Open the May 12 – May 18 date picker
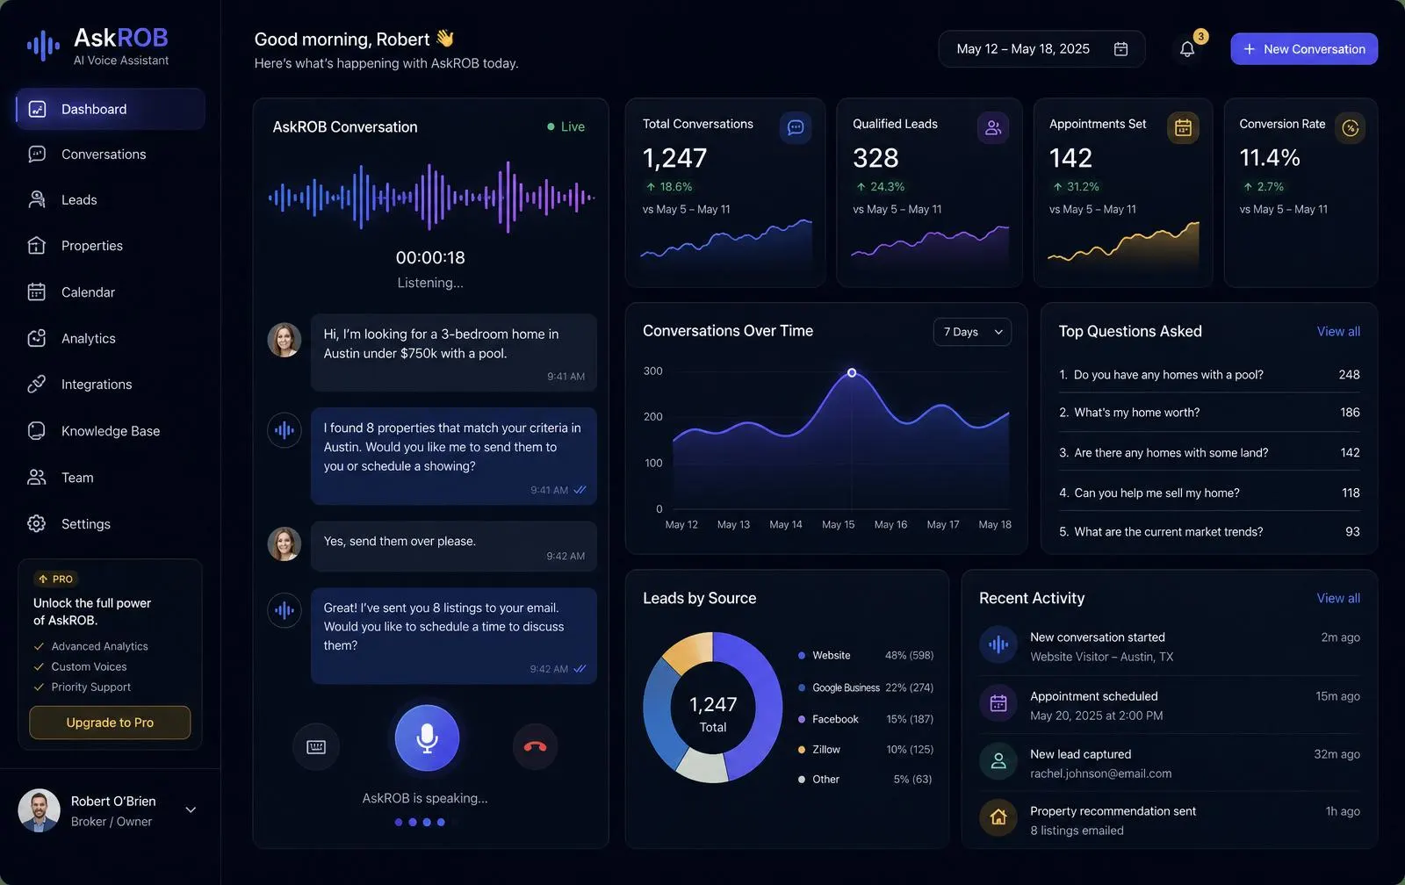This screenshot has width=1405, height=885. (x=1041, y=49)
